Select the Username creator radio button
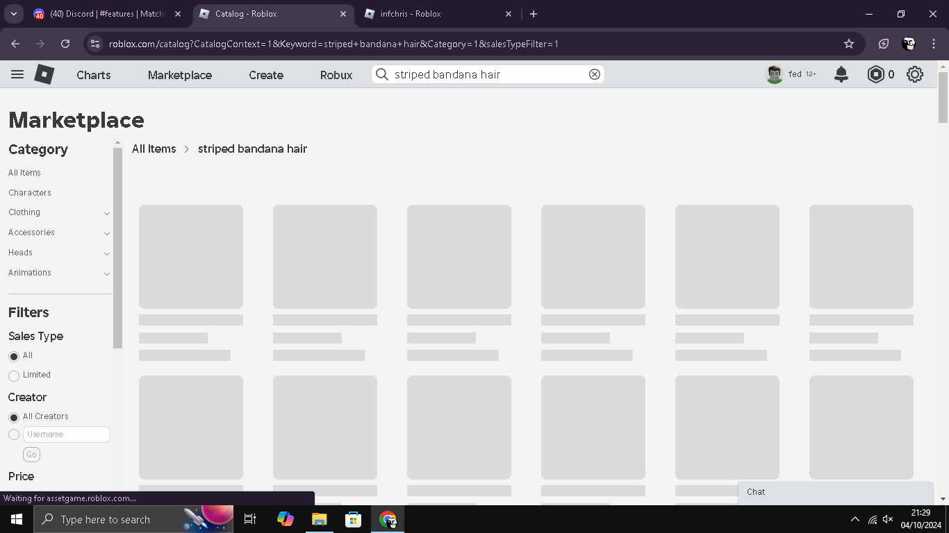 [14, 434]
